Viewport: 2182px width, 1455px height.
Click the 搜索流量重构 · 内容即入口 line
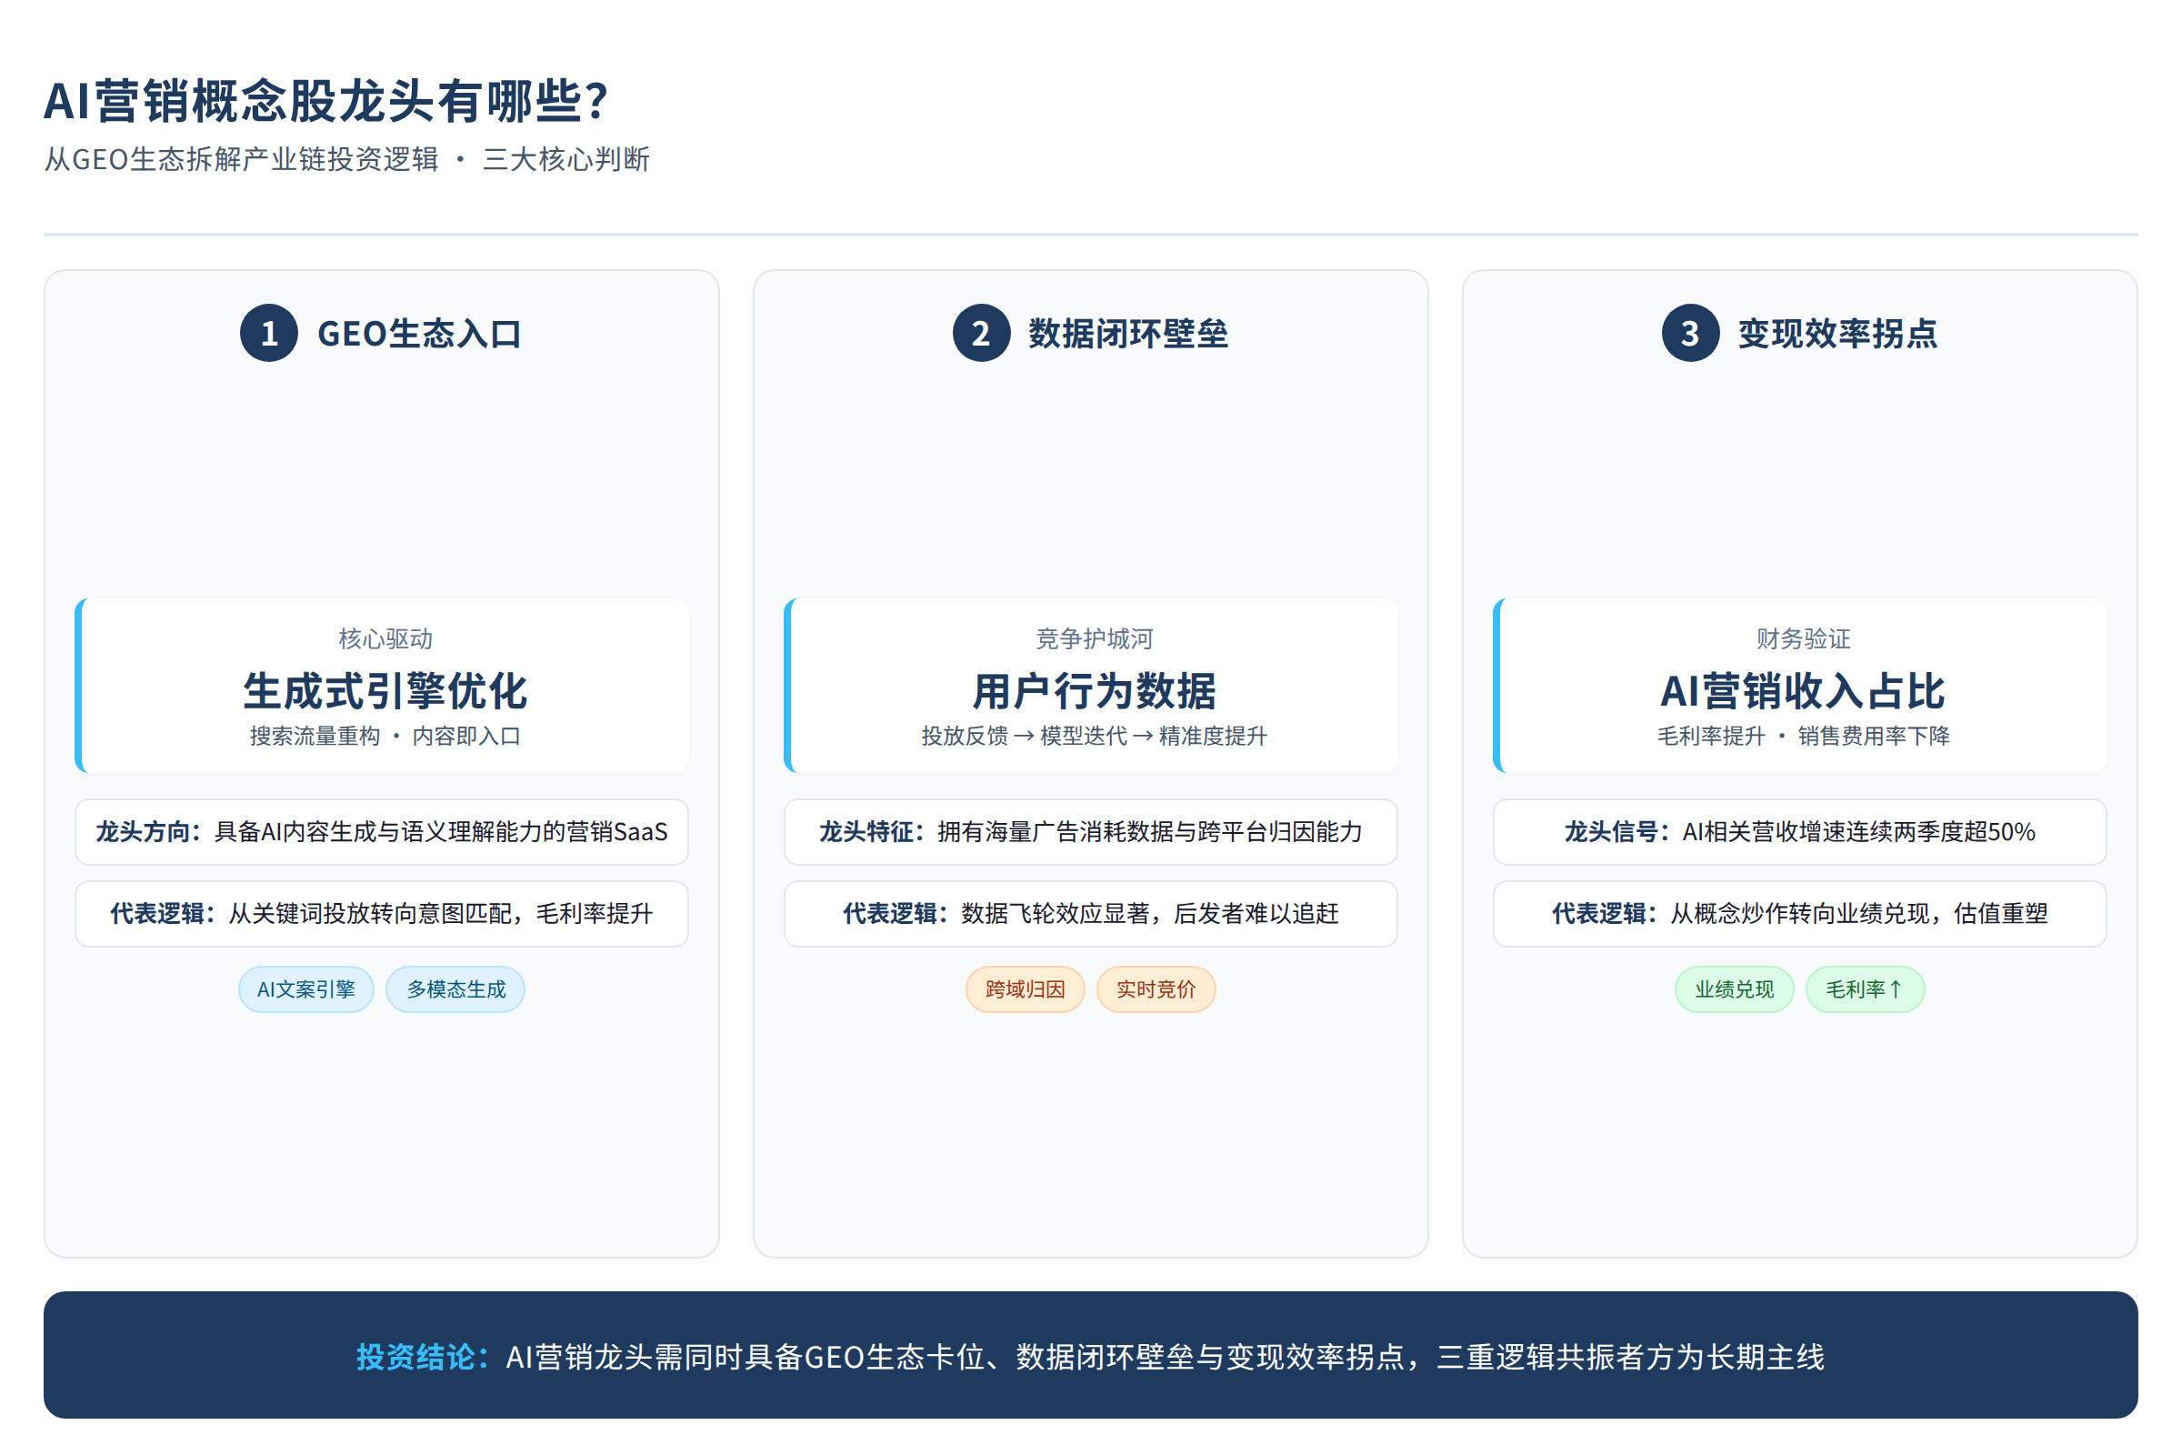tap(385, 736)
